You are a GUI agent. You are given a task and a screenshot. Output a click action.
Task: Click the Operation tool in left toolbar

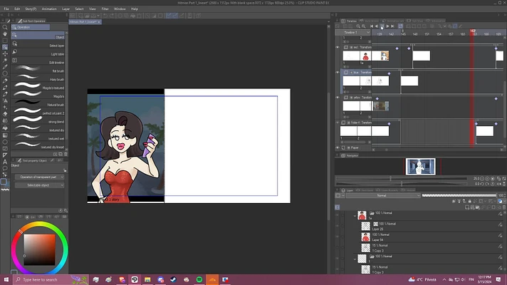coord(5,47)
